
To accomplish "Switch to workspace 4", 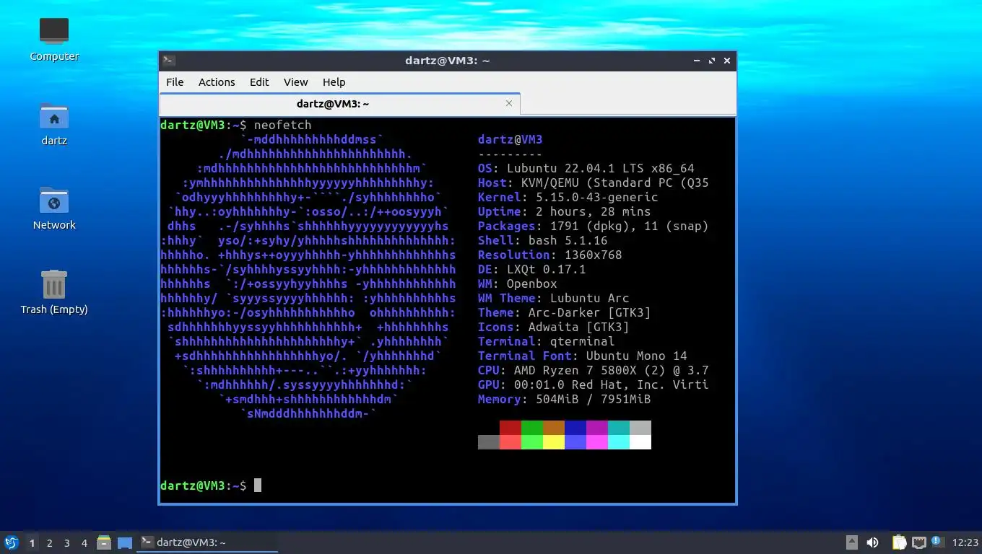I will point(84,542).
